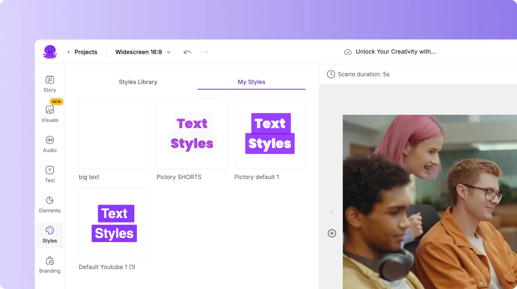Open the Branding panel
Screen dimensions: 517x289
[x=50, y=265]
